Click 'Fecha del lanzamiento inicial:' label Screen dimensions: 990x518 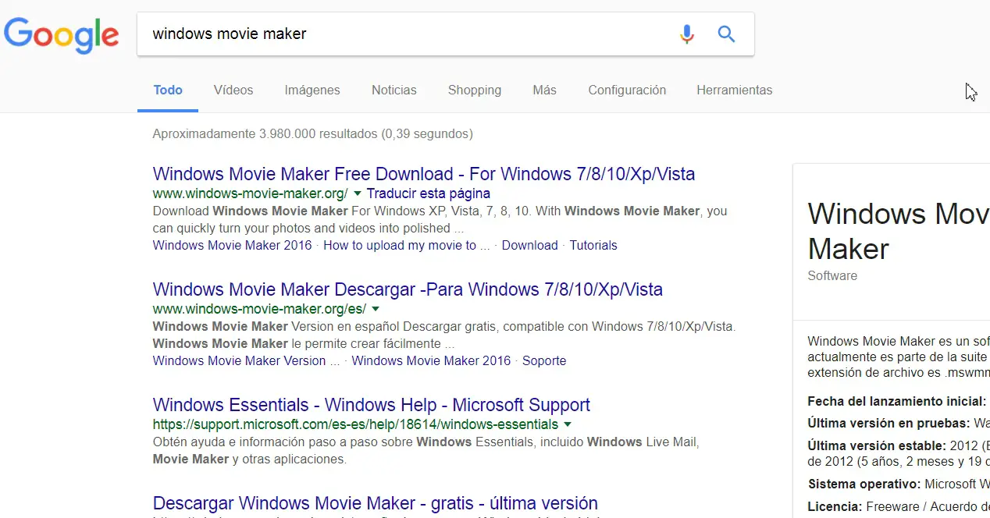[897, 401]
